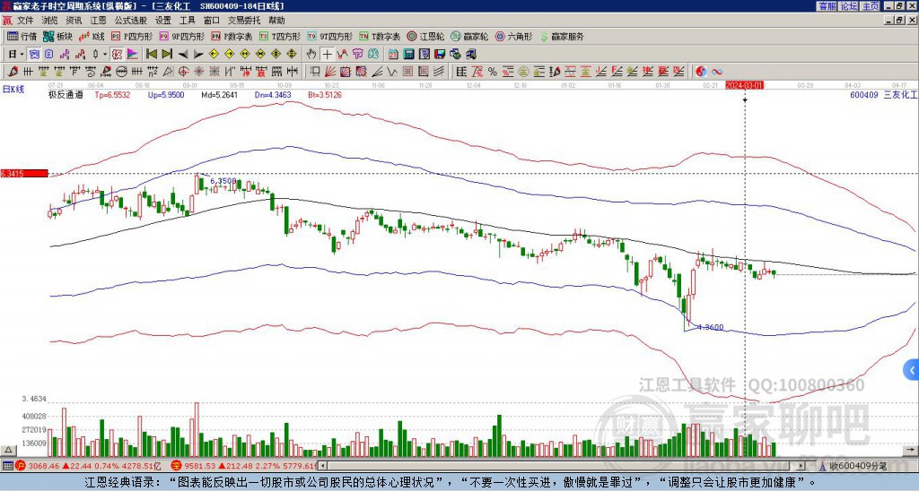Screen dimensions: 919x491
Task: Switch to the K线 chart view
Action: pos(92,36)
